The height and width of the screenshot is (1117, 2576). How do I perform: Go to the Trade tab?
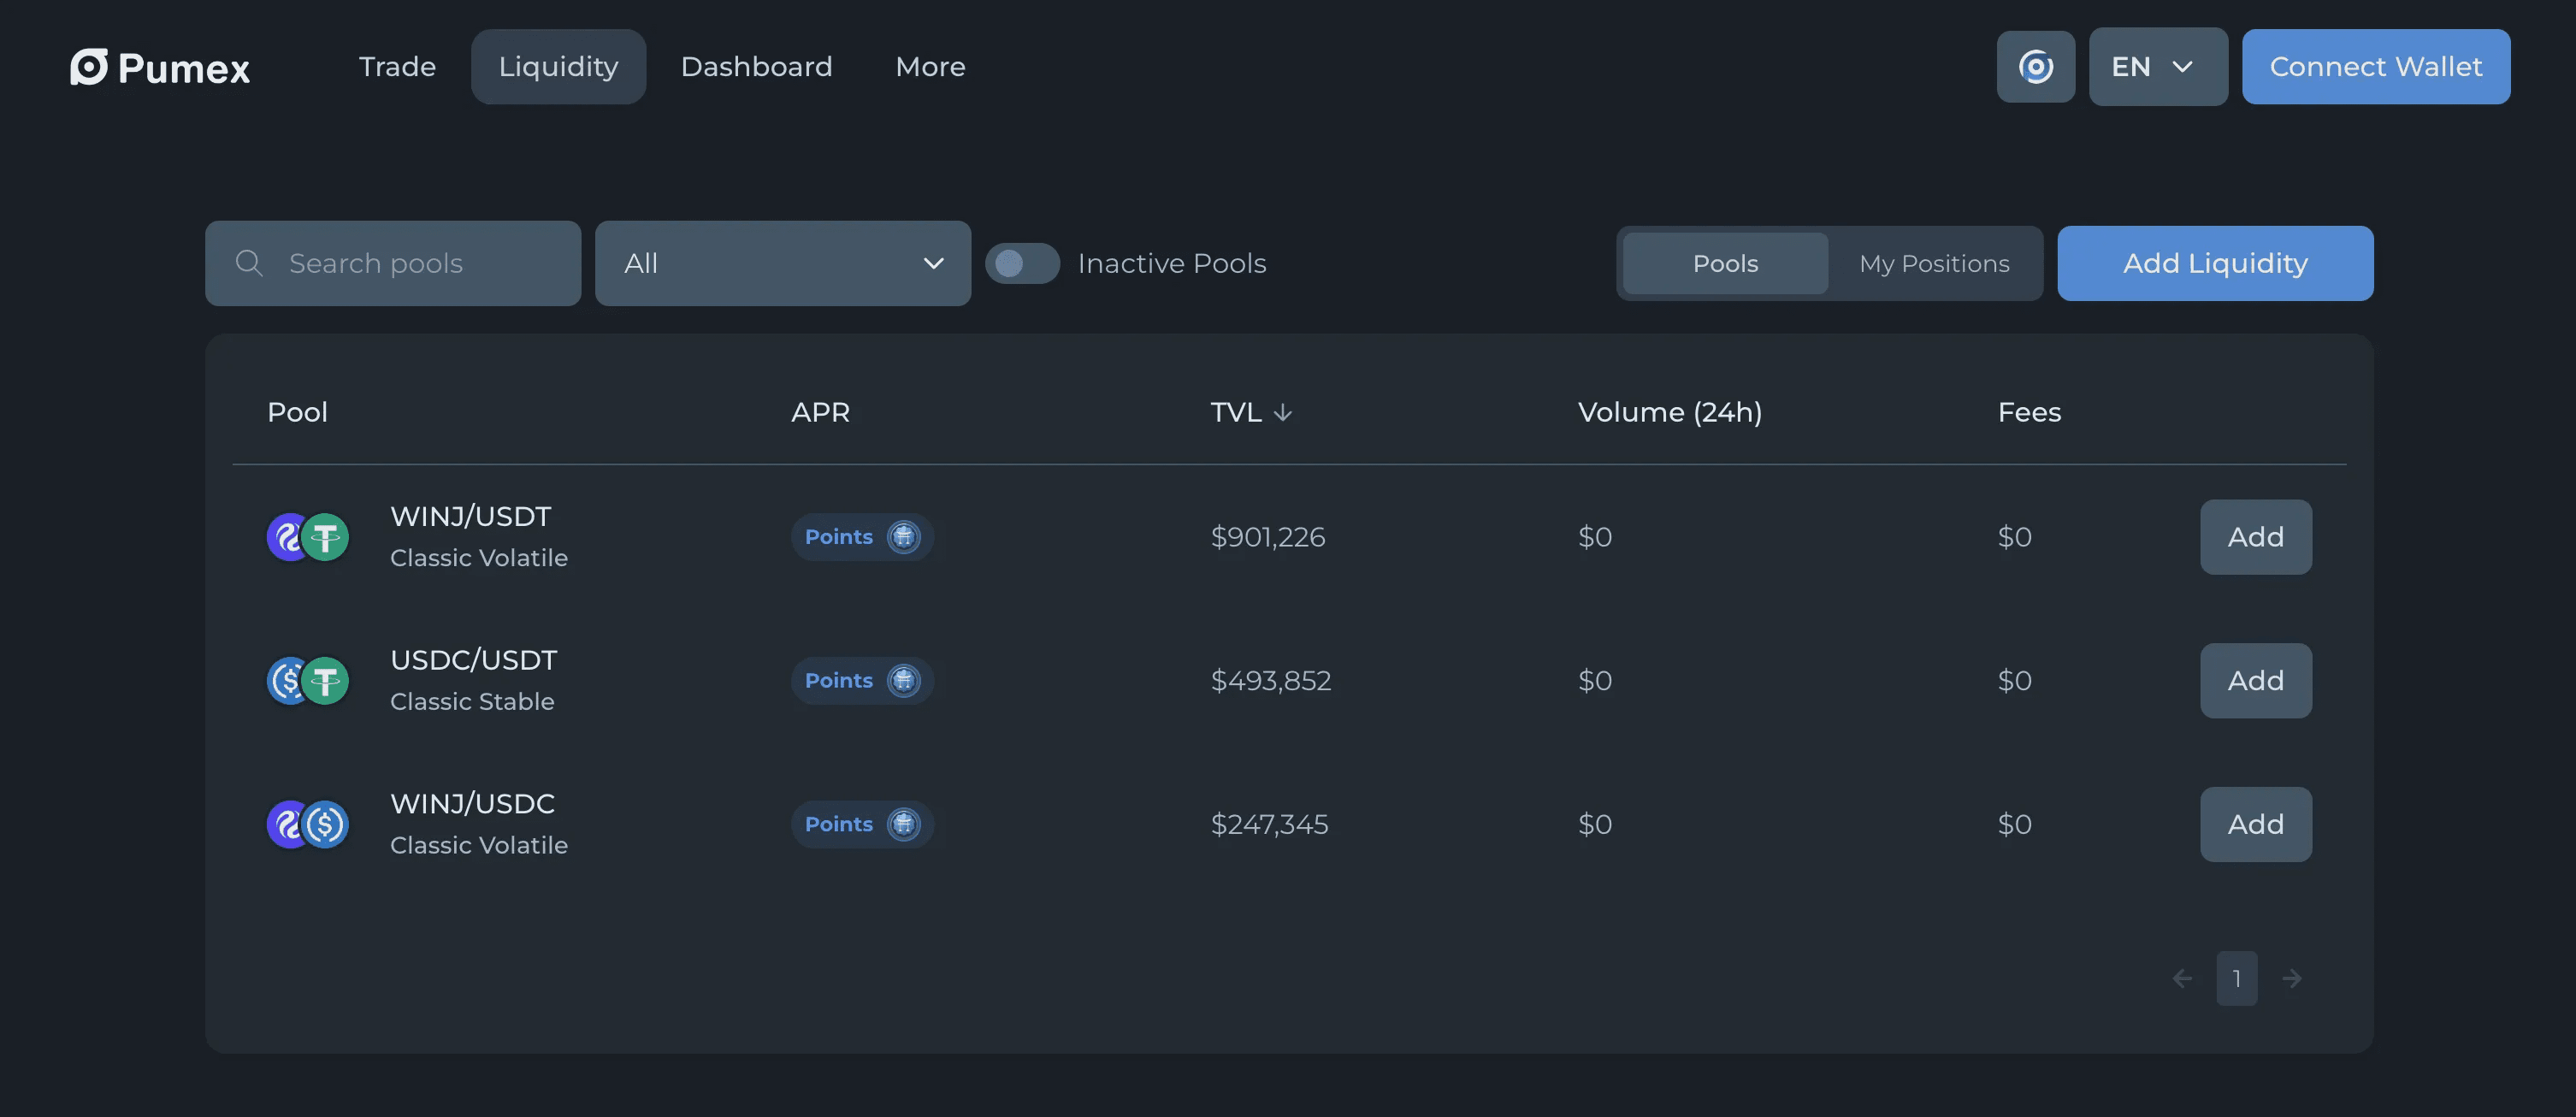point(397,67)
